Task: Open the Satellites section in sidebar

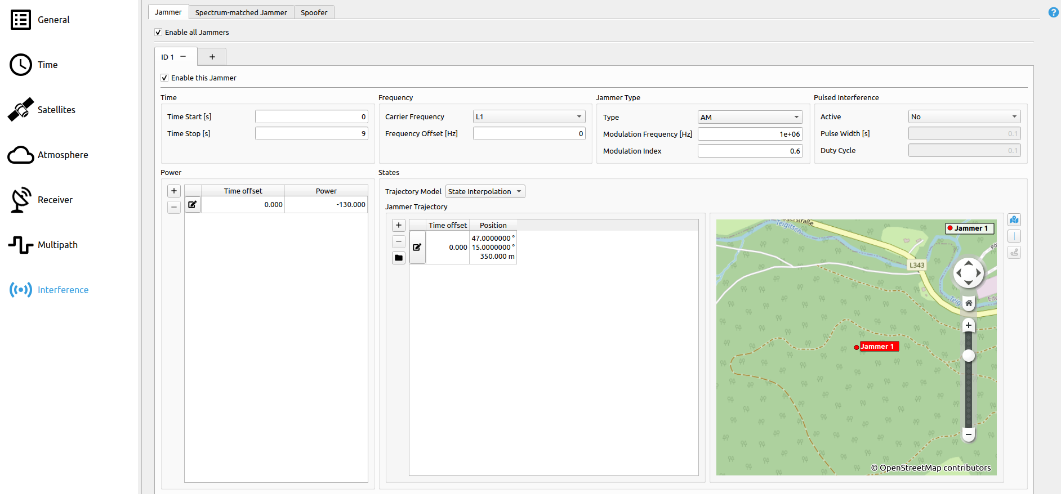Action: pos(56,110)
